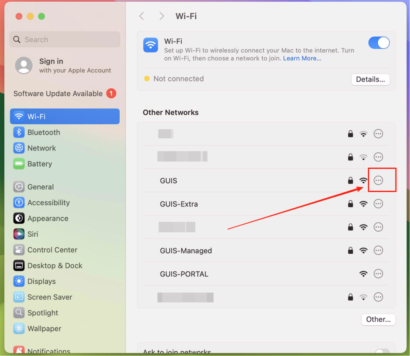This screenshot has width=410, height=356.
Task: Open more options for GUIS network
Action: coord(378,180)
